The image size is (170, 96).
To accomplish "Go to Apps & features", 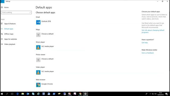I will [x=10, y=24].
